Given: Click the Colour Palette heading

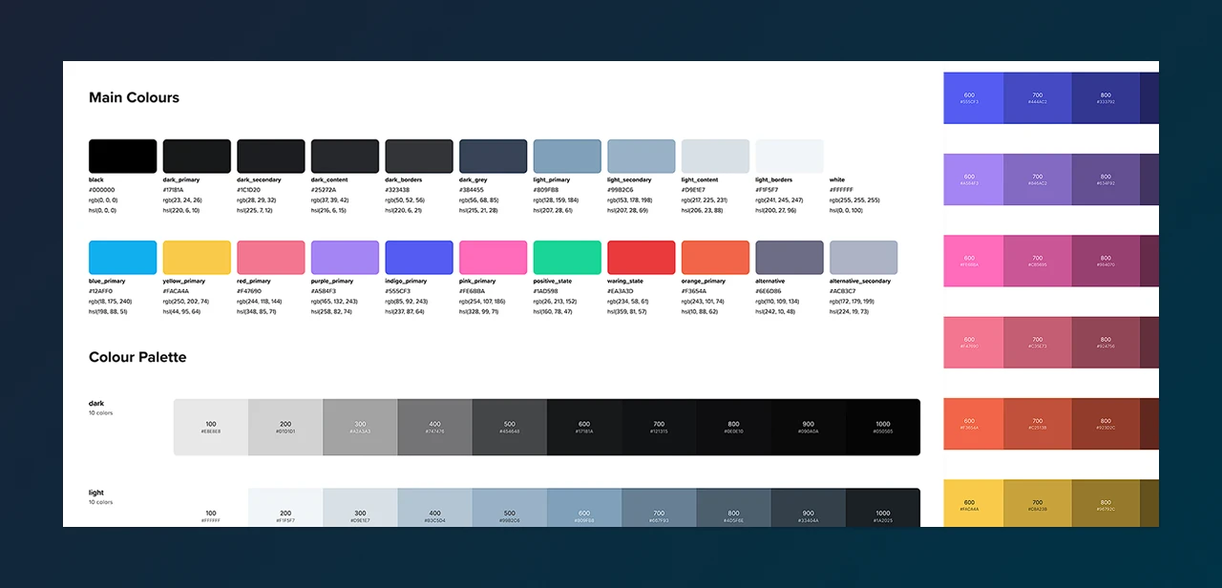Looking at the screenshot, I should click(x=137, y=357).
